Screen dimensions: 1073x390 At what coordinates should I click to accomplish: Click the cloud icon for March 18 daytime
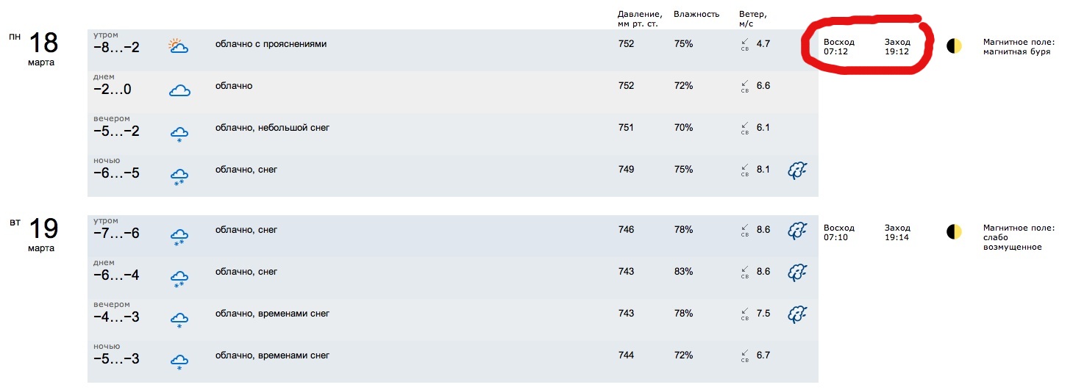(x=179, y=90)
